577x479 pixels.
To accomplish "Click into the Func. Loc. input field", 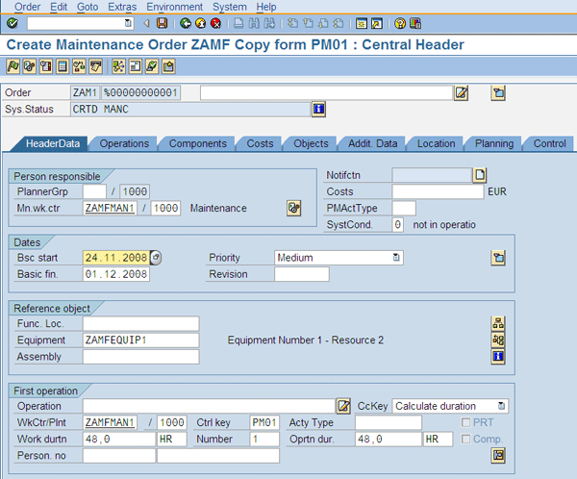I will 140,323.
